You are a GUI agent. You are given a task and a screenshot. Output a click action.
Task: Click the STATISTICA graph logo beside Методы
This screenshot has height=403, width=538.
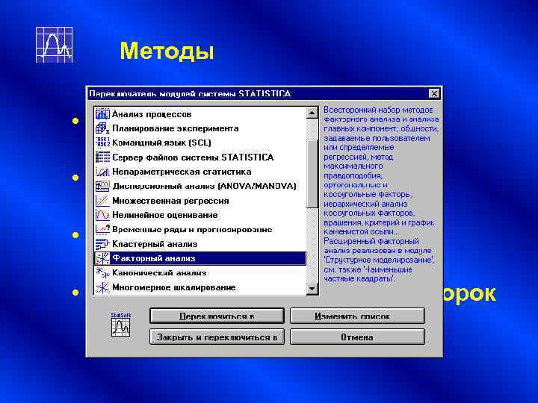click(x=55, y=45)
